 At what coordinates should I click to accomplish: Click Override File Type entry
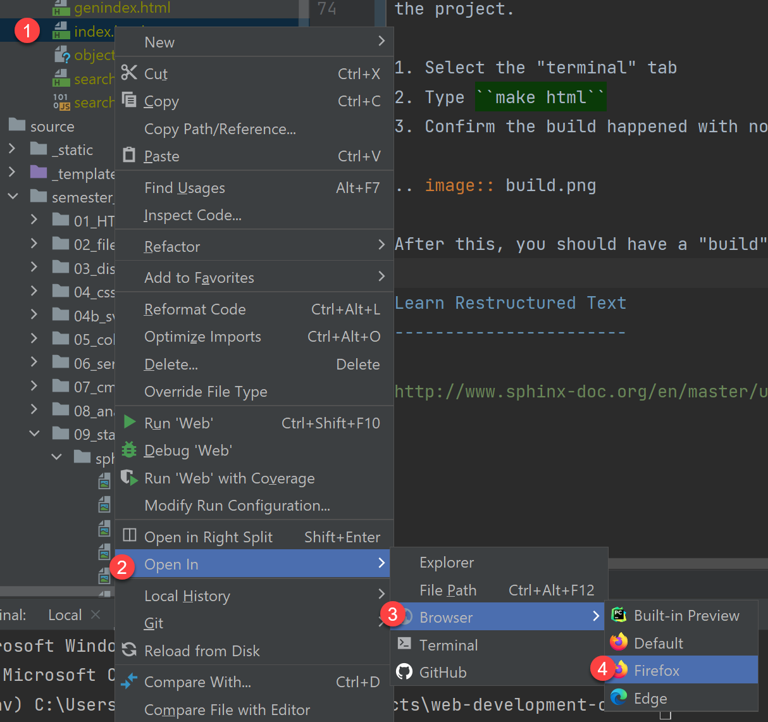tap(254, 391)
